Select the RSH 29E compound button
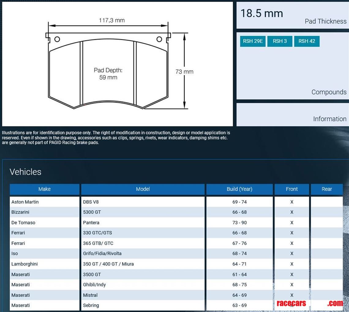The height and width of the screenshot is (312, 349). (253, 41)
